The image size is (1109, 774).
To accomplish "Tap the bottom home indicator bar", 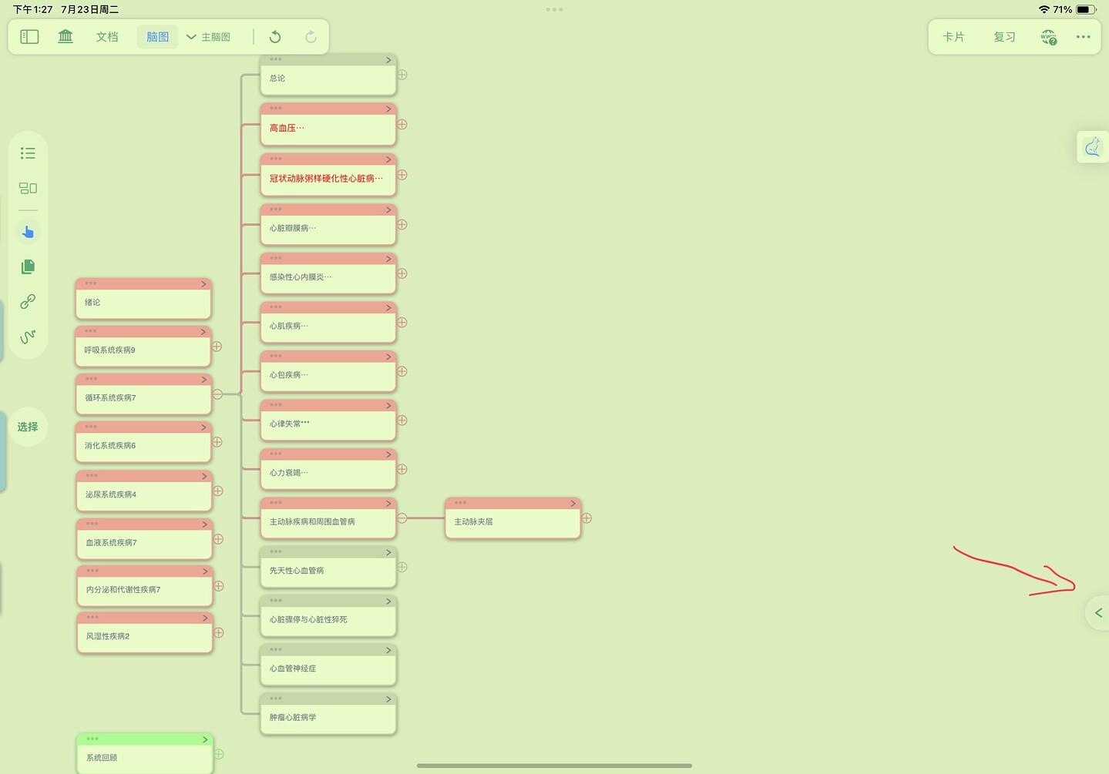I will (x=554, y=766).
